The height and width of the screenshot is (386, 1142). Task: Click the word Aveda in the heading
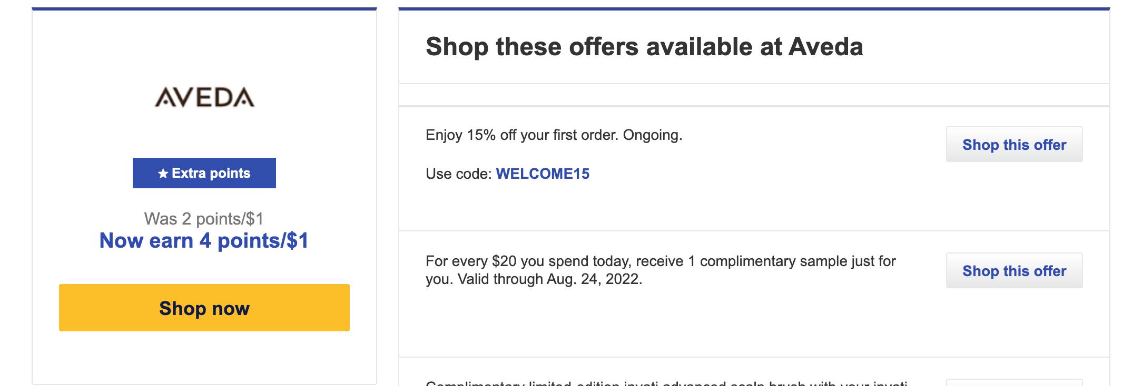[x=826, y=47]
